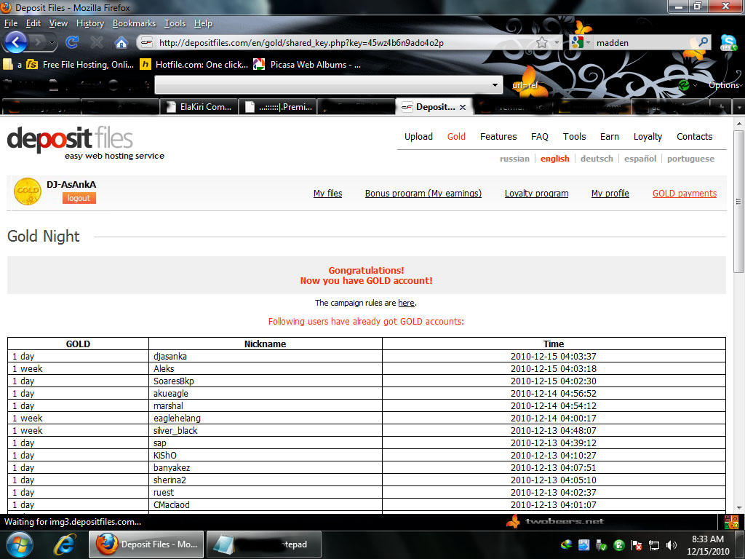The width and height of the screenshot is (745, 559).
Task: Open the Loyalty nav link
Action: click(x=648, y=137)
